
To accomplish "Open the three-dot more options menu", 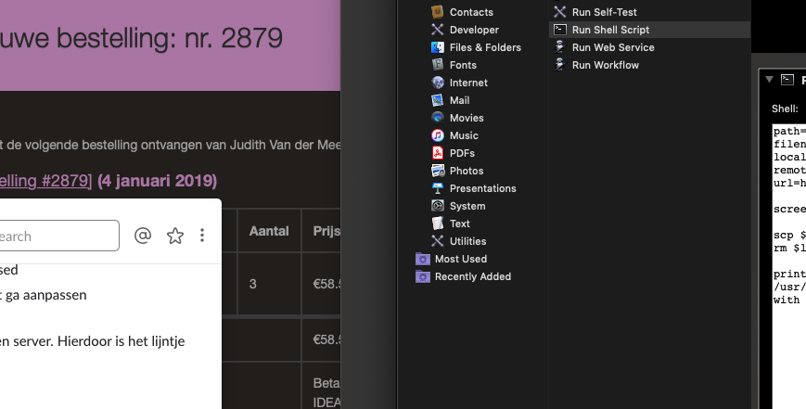I will click(x=202, y=236).
